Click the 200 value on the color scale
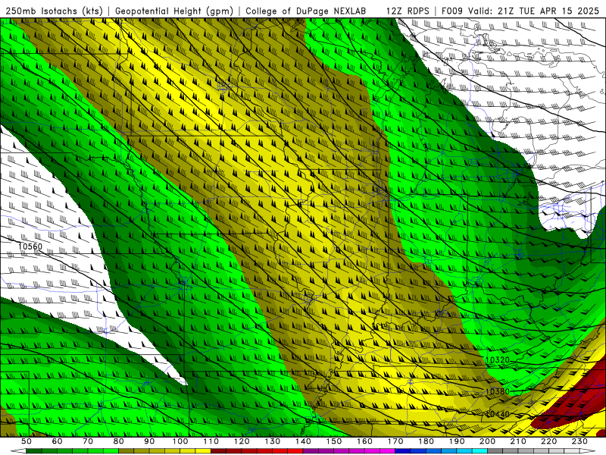Screen dimensions: 606x455 pos(487,441)
